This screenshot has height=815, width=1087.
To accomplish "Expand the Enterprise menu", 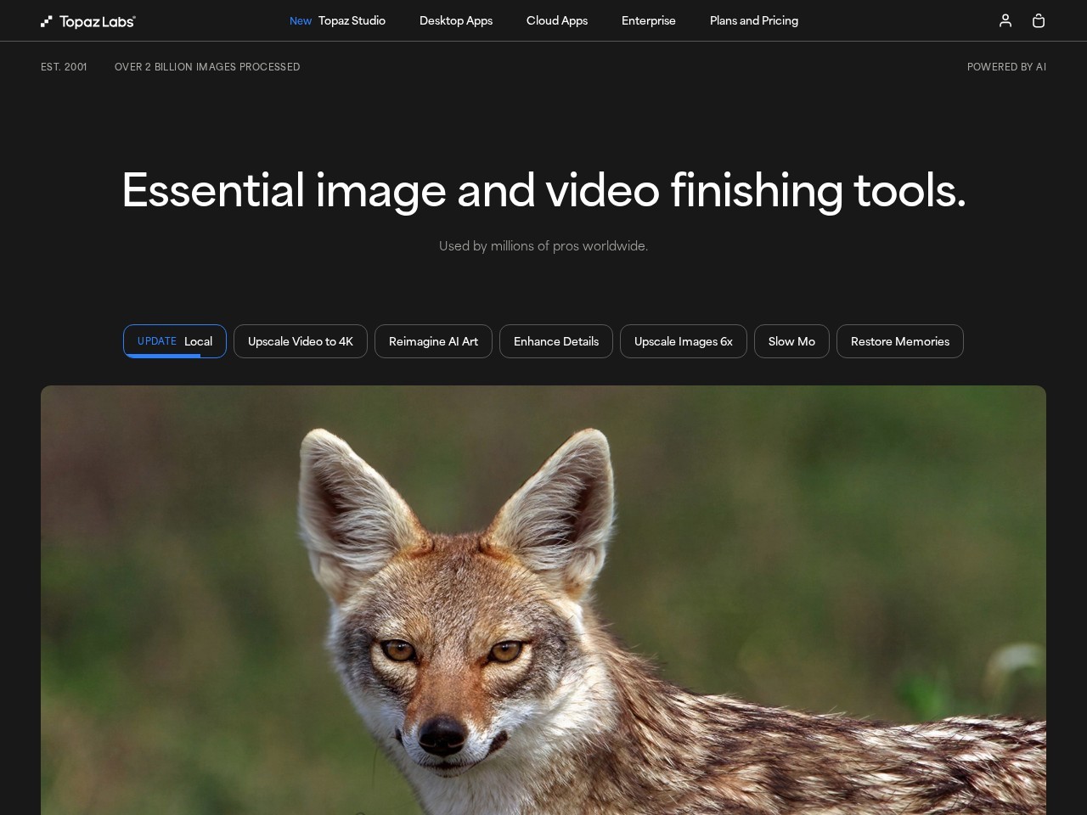I will (649, 20).
